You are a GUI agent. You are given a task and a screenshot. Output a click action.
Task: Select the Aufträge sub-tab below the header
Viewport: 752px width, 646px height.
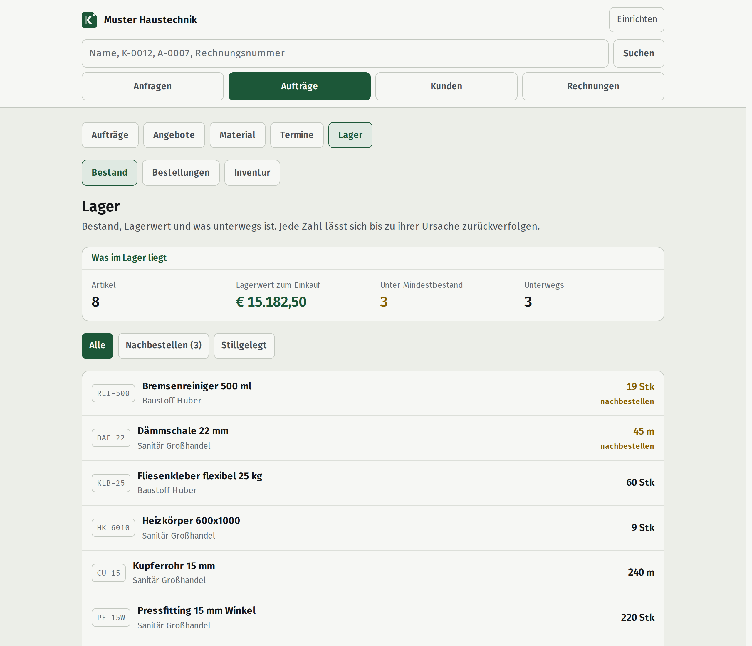(110, 135)
